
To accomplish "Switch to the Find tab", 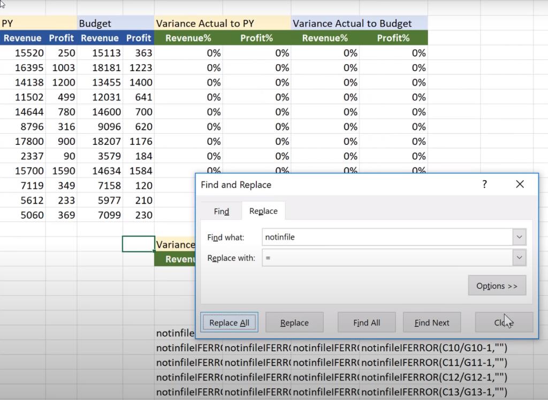I will [220, 211].
